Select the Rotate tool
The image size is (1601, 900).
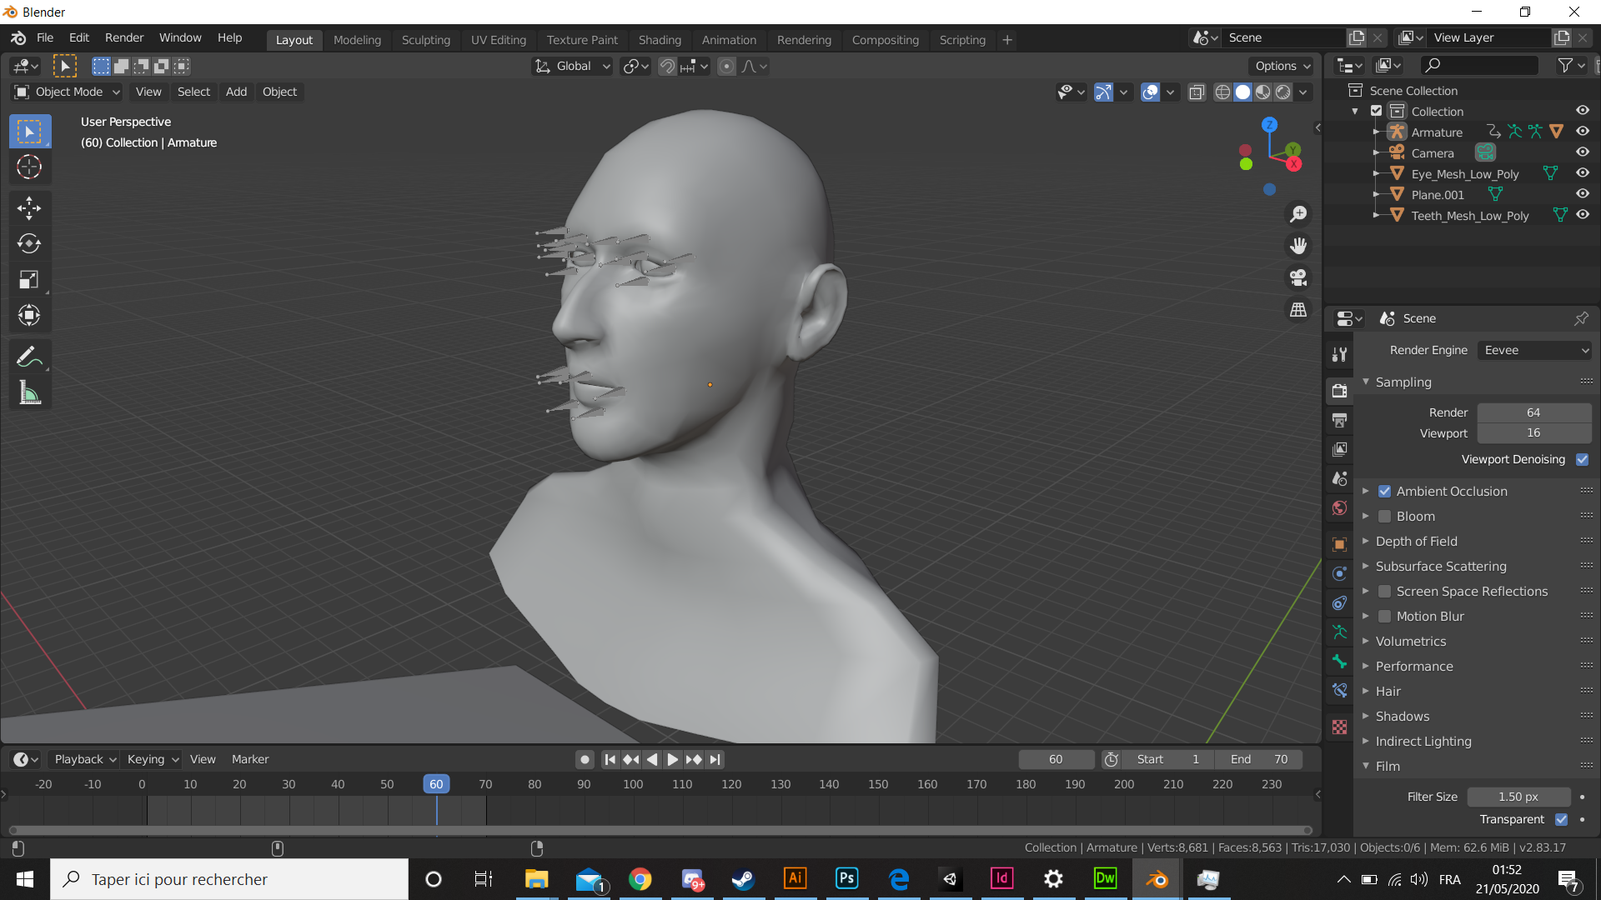click(29, 243)
